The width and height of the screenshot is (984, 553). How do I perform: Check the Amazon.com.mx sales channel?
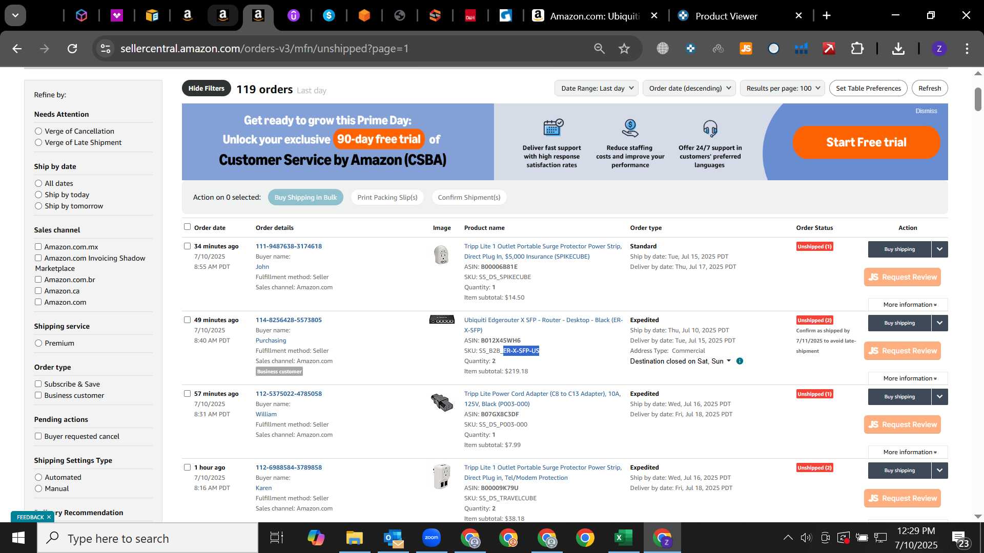[x=38, y=247]
